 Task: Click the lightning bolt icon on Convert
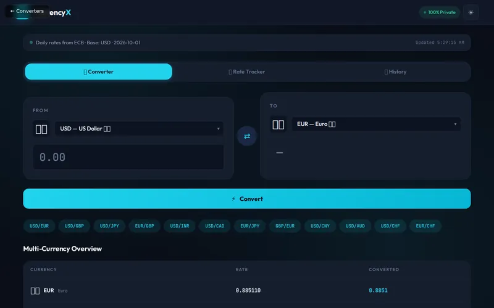tap(233, 198)
